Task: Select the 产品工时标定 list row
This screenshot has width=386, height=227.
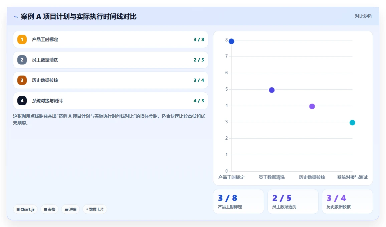Action: (x=111, y=39)
